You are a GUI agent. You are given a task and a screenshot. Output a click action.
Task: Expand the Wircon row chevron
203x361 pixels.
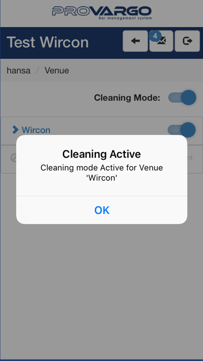tap(15, 130)
